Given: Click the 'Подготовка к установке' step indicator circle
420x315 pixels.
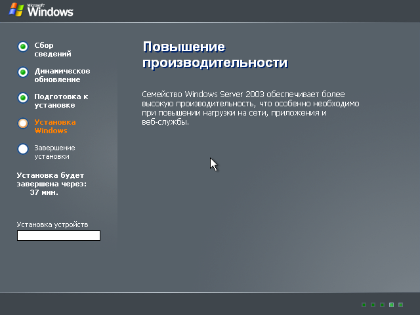Looking at the screenshot, I should [23, 98].
